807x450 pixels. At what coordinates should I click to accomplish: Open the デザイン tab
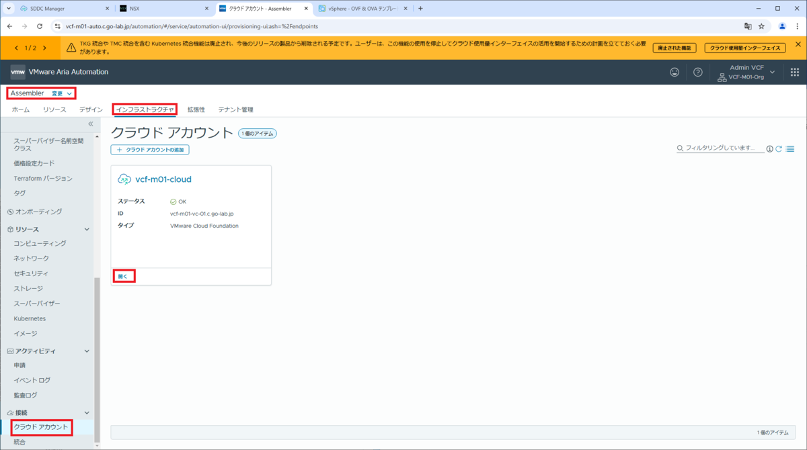[x=90, y=109]
